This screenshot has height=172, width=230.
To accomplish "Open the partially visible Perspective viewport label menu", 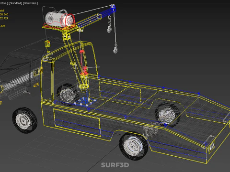I will [4, 3].
